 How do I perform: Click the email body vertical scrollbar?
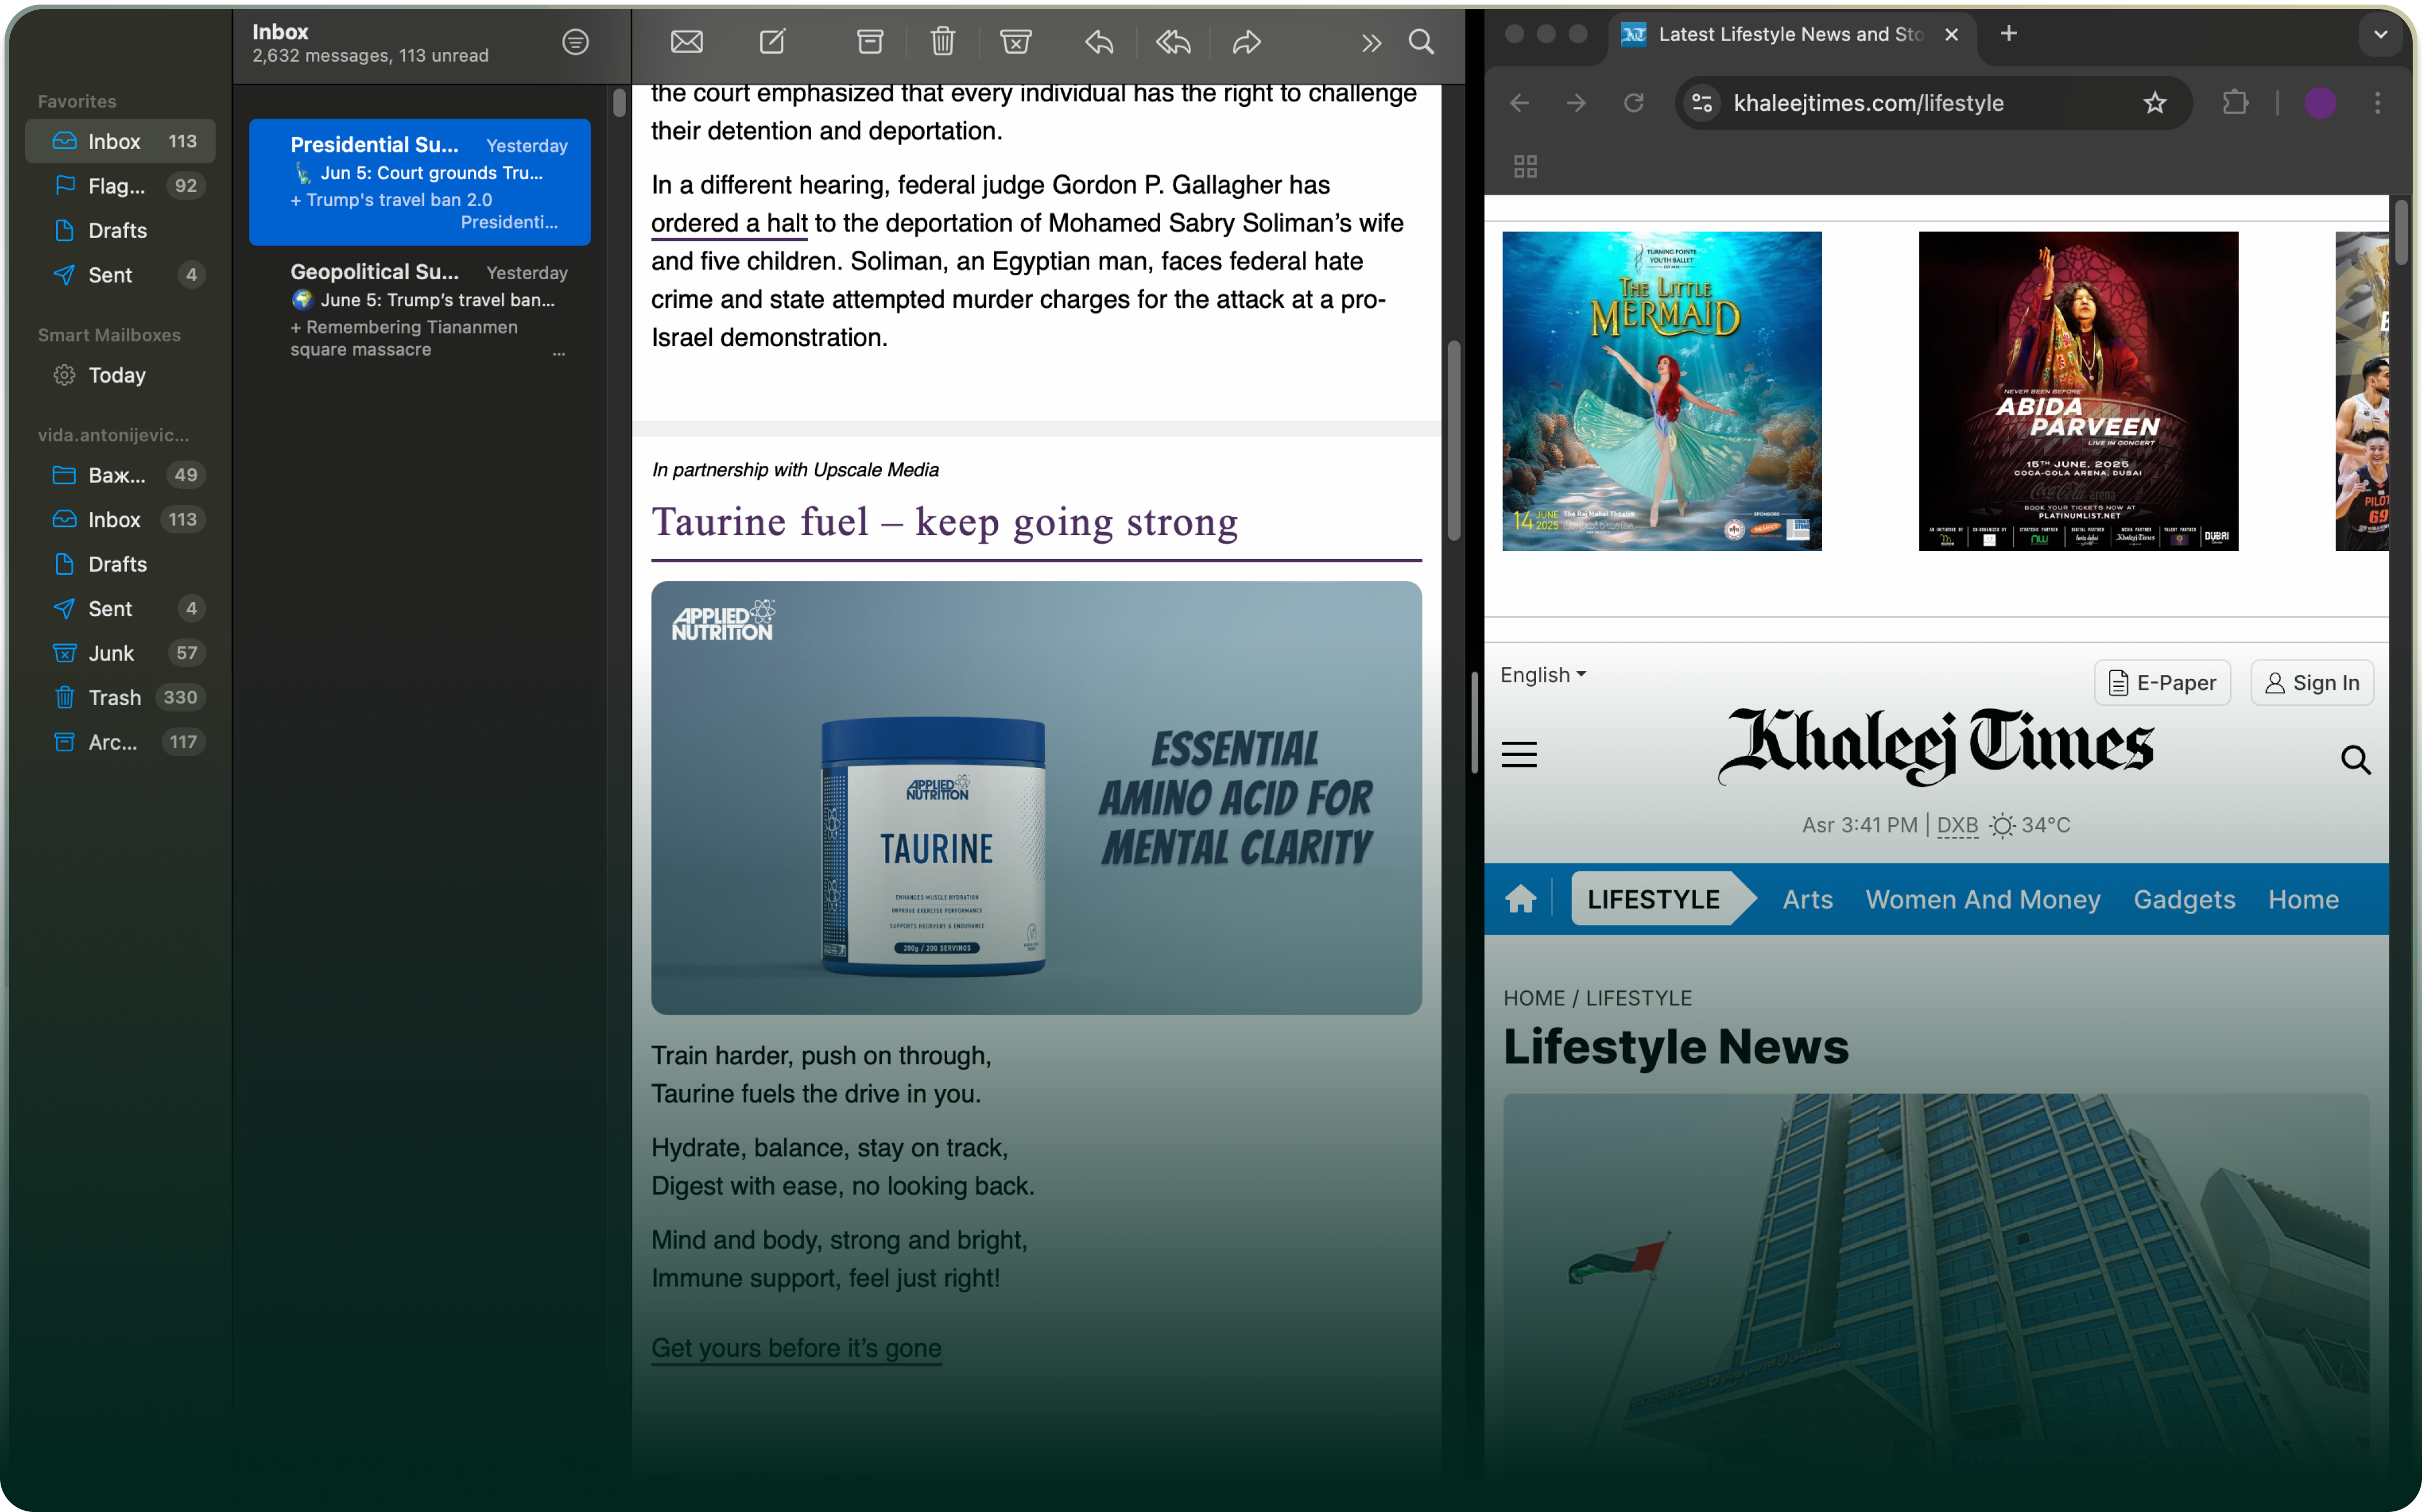1454,440
